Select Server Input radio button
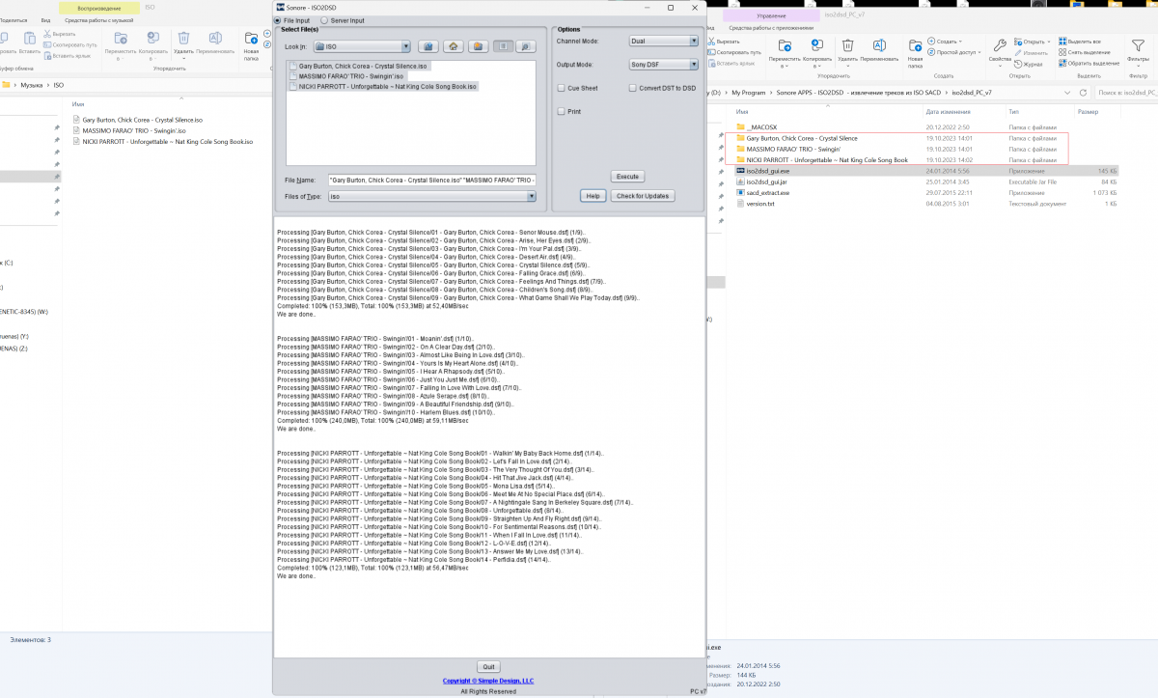 324,20
